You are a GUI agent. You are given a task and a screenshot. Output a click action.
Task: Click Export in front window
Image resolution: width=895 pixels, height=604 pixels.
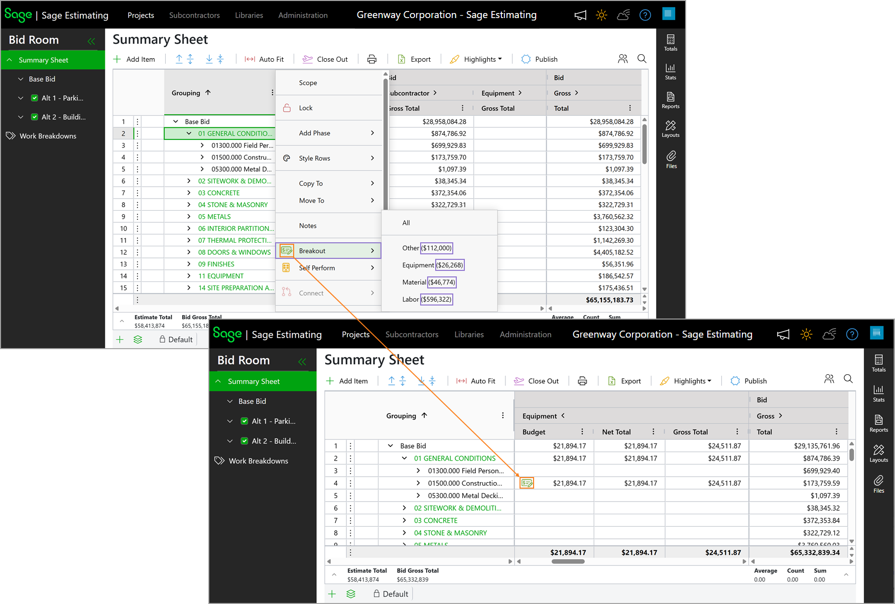[x=624, y=381]
